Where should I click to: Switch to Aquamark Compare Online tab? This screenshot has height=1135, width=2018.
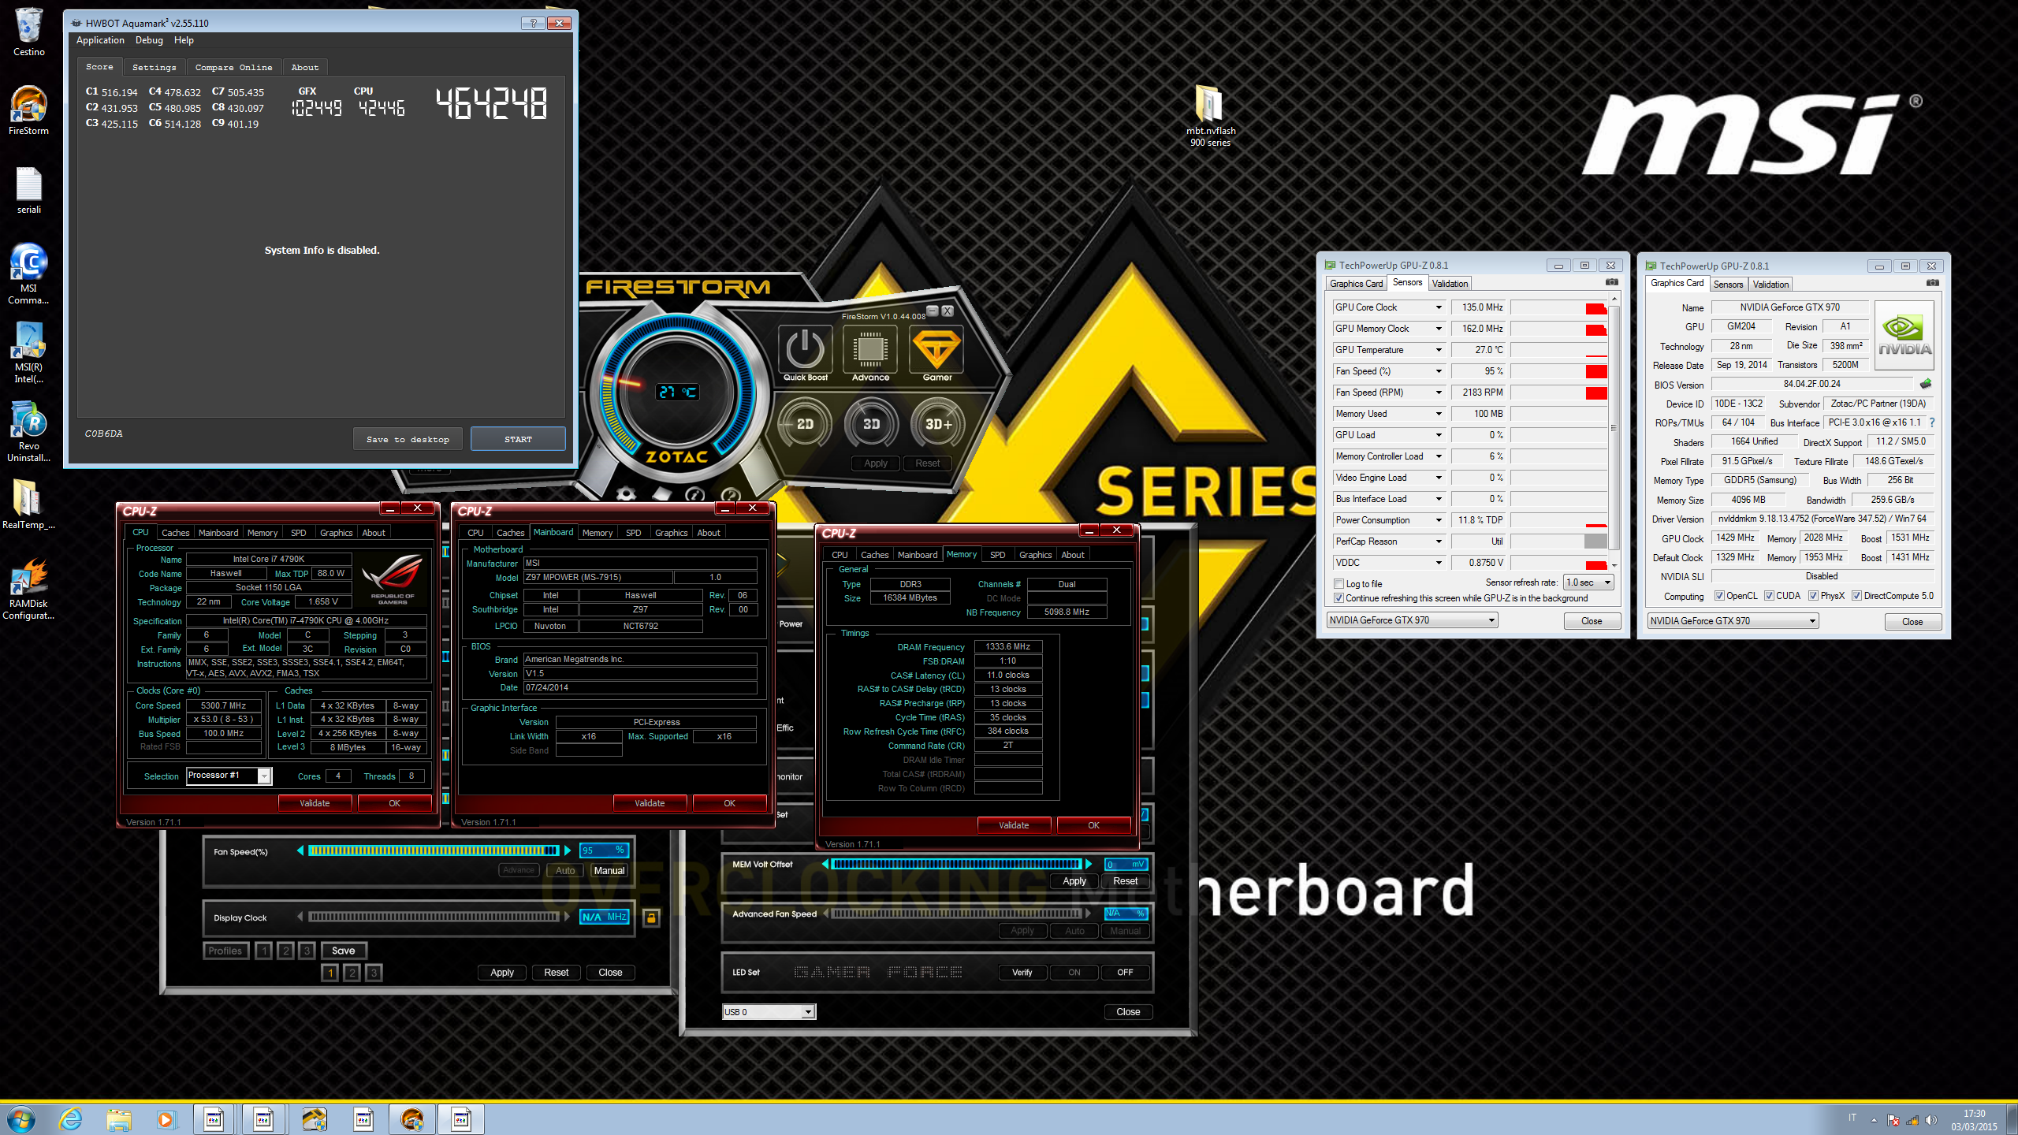click(234, 67)
